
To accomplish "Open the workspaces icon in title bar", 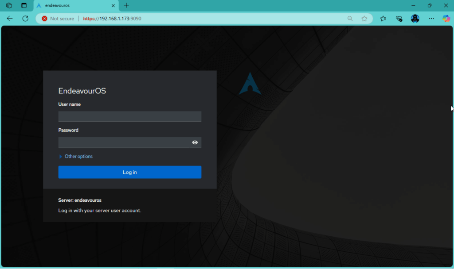I will pos(9,5).
